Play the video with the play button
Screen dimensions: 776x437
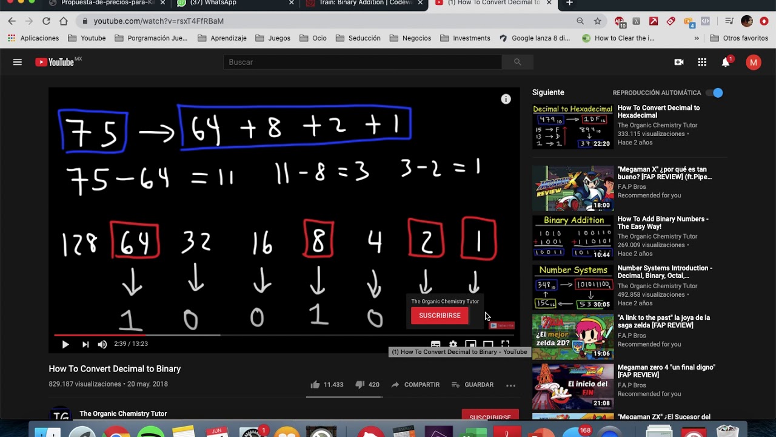click(65, 344)
